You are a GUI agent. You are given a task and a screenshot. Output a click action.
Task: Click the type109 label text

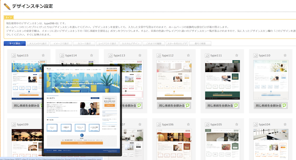tap(23, 125)
